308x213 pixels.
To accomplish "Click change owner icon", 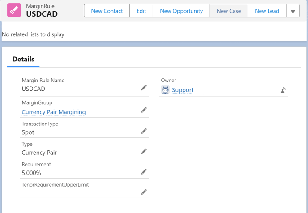I will (283, 90).
